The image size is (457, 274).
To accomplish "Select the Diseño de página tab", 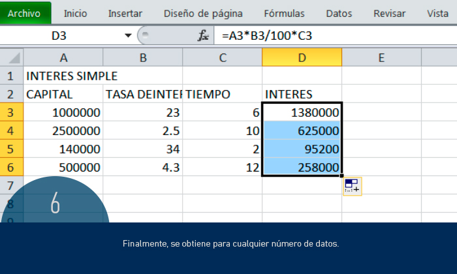I will click(x=203, y=13).
